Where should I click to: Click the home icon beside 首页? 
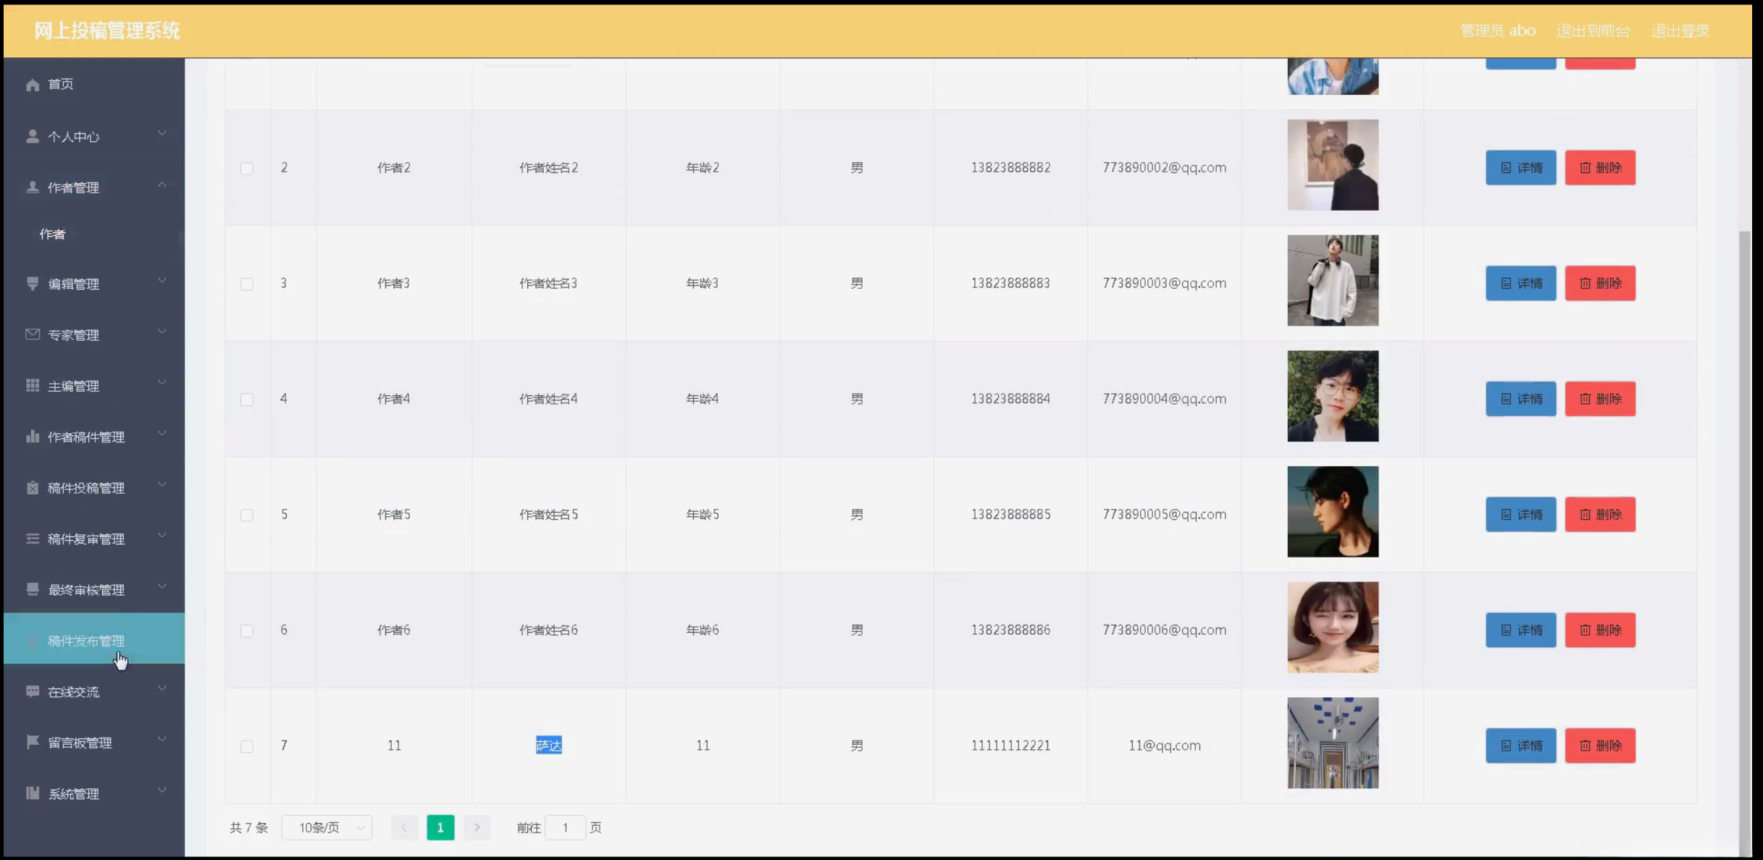pyautogui.click(x=33, y=85)
